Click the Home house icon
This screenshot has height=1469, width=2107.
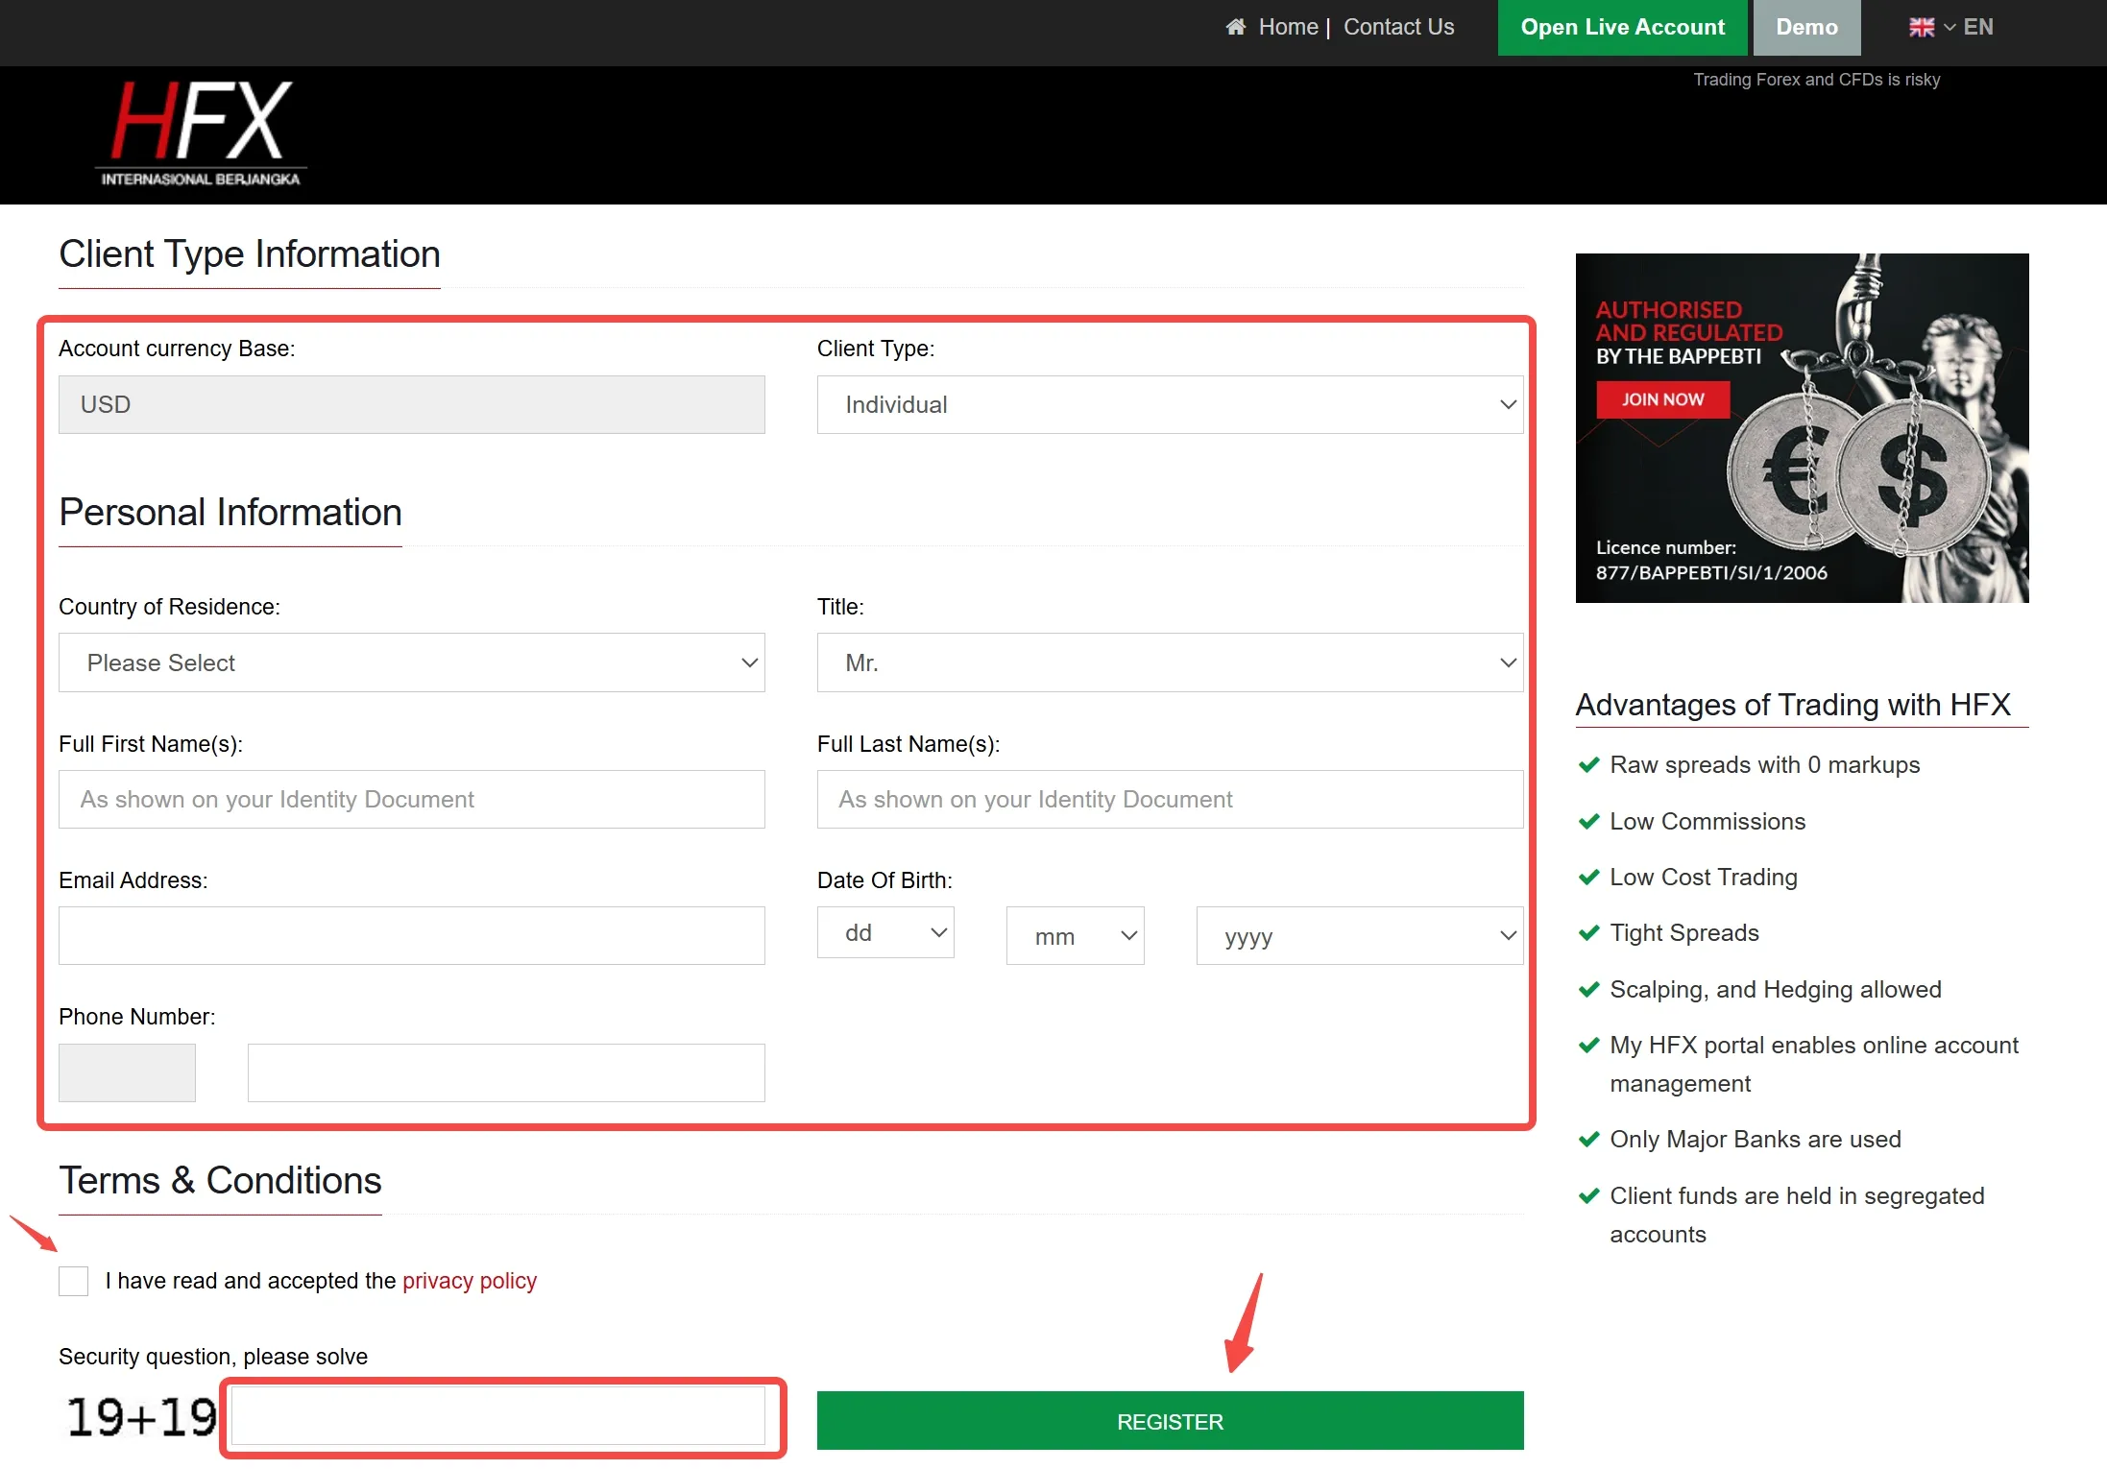pyautogui.click(x=1235, y=27)
